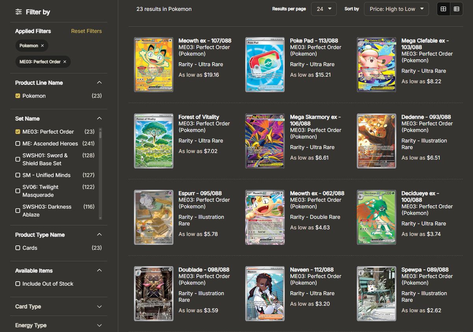Open the Results per page dropdown
This screenshot has height=332, width=473.
(324, 9)
